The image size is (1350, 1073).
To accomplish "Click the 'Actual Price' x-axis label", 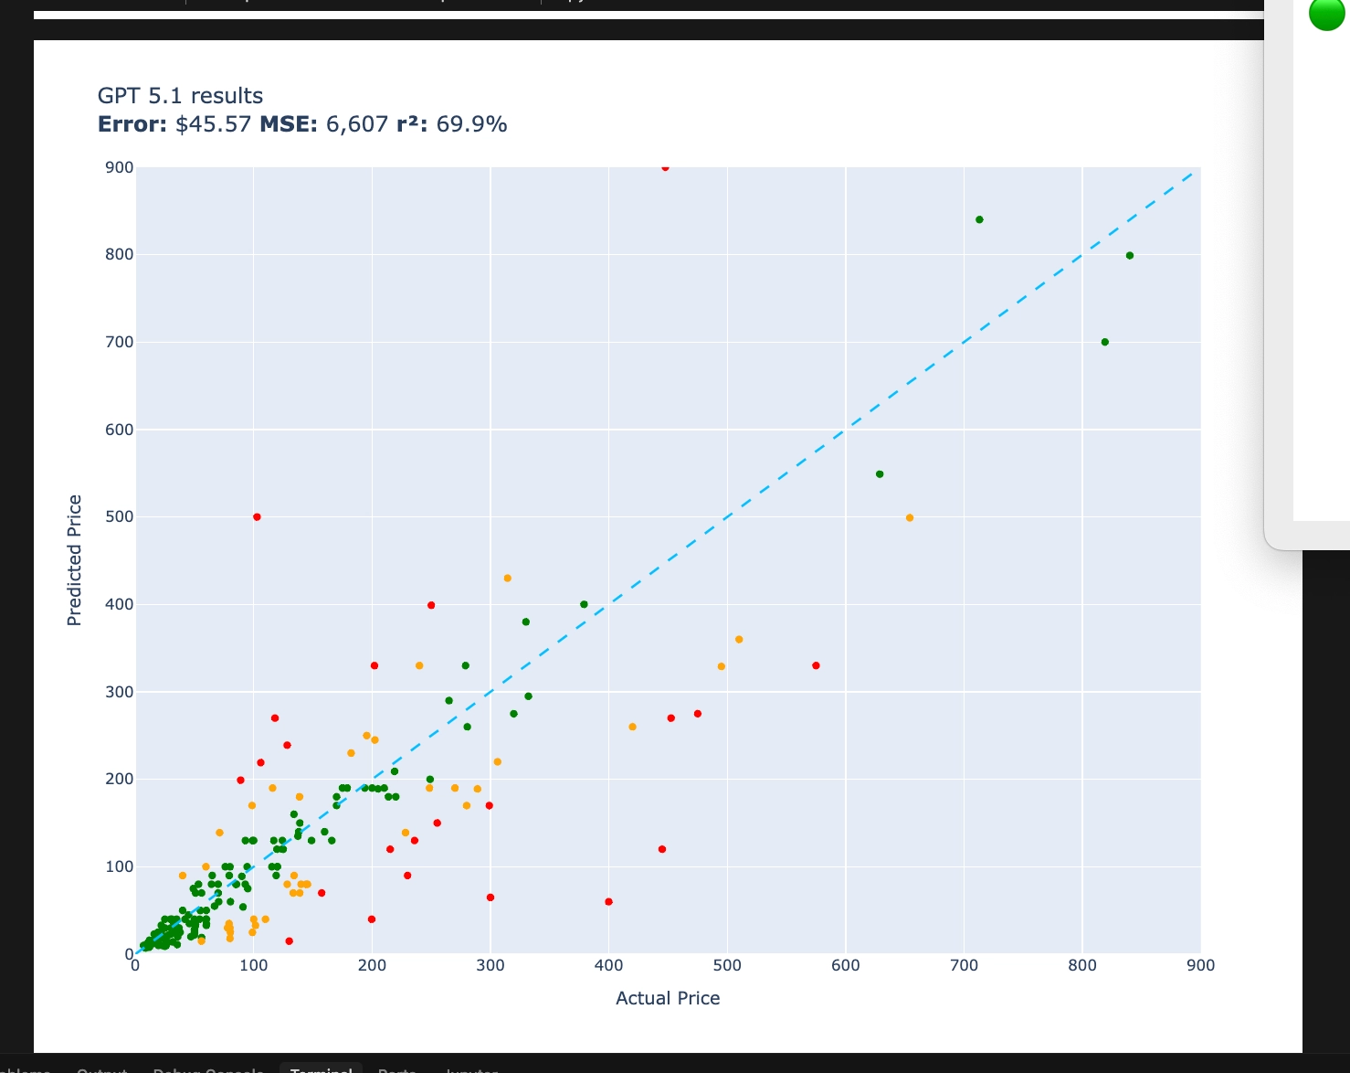I will (668, 998).
